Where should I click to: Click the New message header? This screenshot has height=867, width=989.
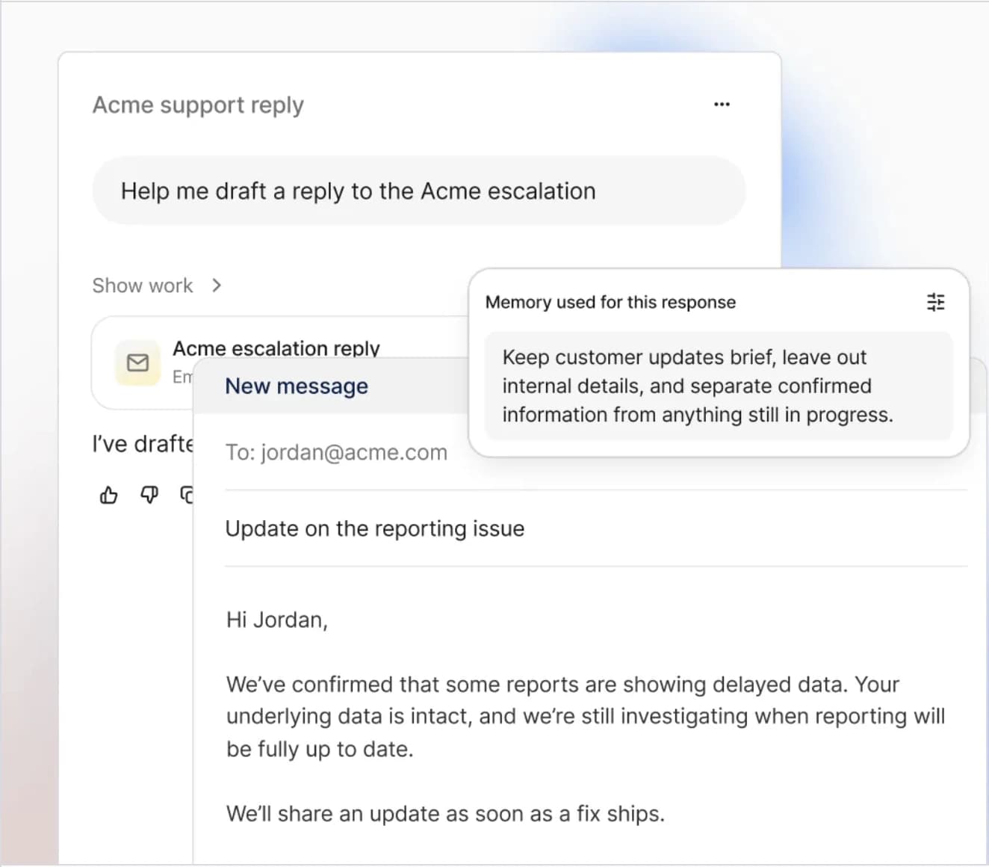click(297, 386)
